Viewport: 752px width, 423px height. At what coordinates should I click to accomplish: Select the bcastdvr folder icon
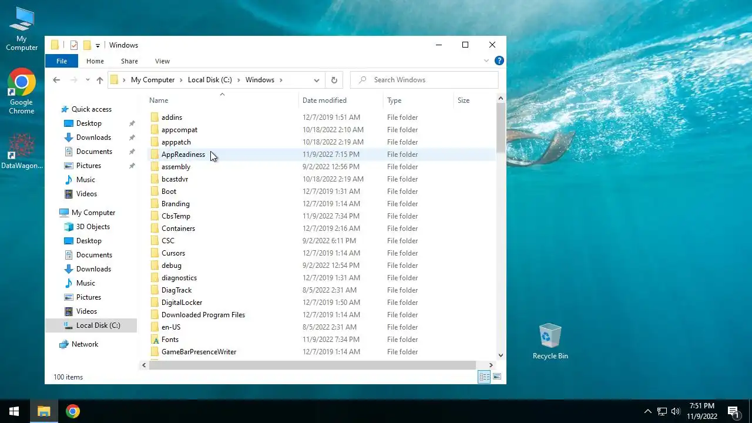155,179
